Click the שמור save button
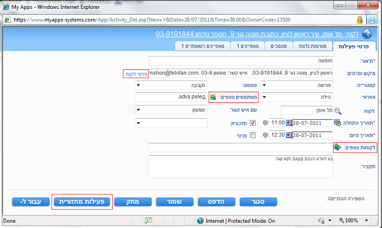The image size is (382, 228). point(175,202)
